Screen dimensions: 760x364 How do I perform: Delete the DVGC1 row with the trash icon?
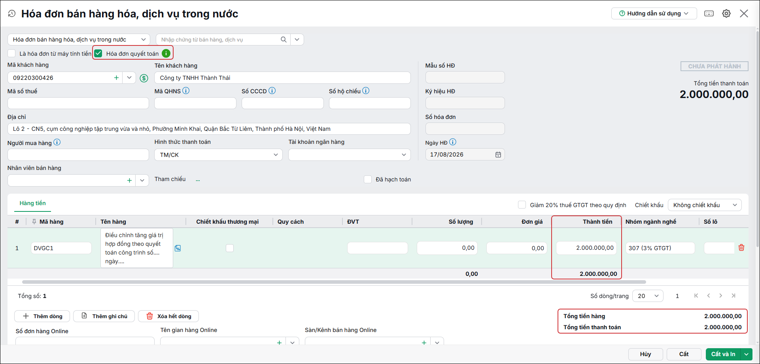click(x=741, y=248)
